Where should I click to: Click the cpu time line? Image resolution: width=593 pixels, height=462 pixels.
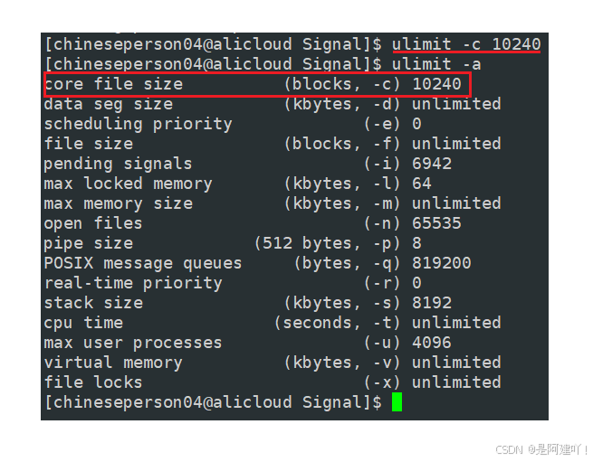273,323
